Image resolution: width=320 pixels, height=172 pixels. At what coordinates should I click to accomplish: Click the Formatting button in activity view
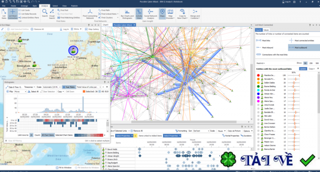[x=181, y=131]
